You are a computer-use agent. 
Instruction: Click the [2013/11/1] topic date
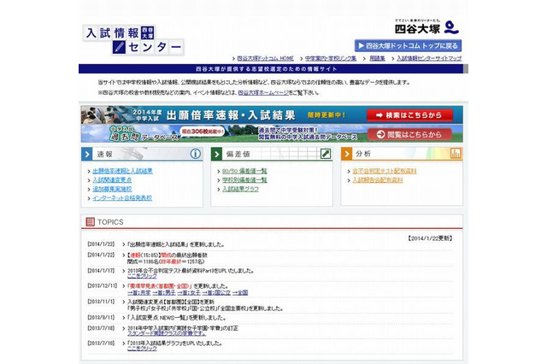[101, 302]
